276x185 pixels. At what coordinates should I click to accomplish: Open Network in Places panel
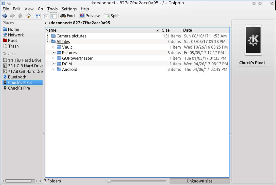point(13,35)
